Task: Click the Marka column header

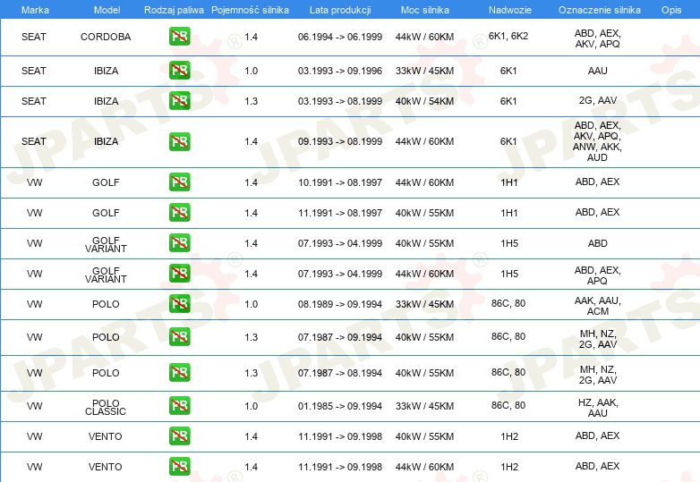Action: tap(35, 10)
